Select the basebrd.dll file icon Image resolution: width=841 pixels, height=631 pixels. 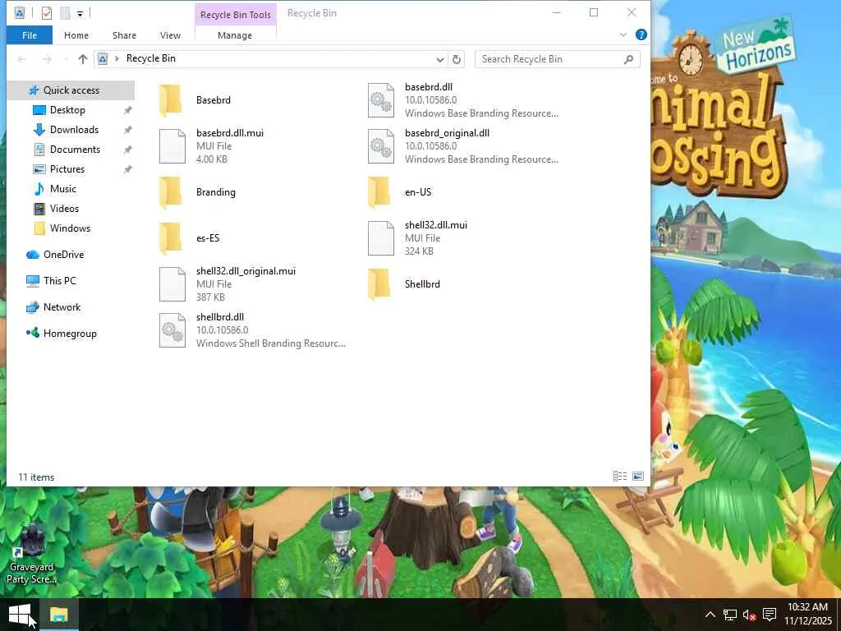[381, 100]
